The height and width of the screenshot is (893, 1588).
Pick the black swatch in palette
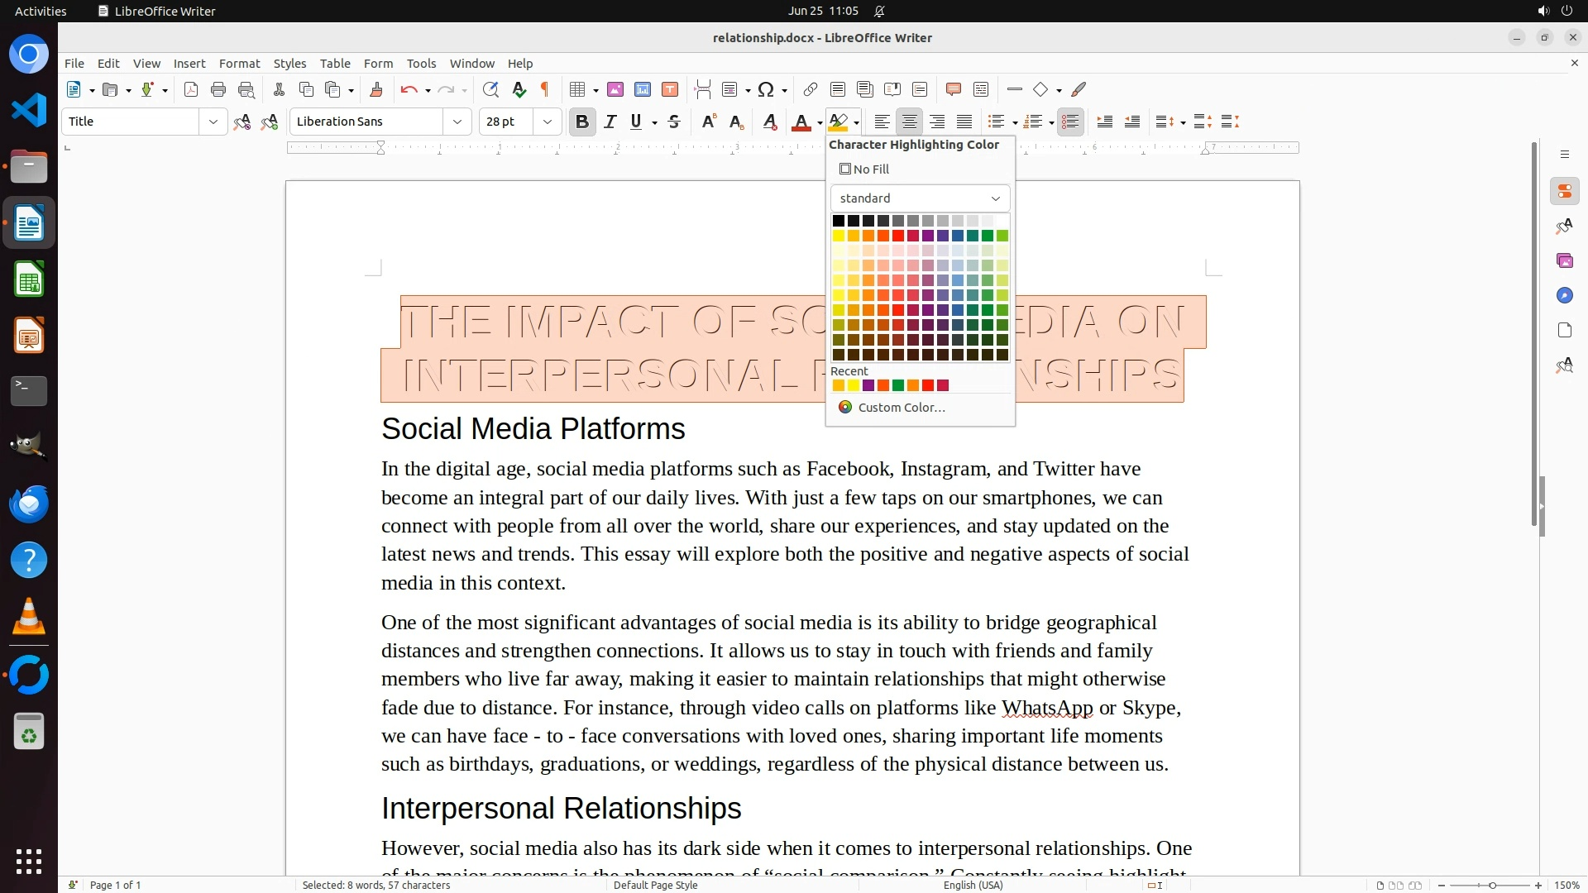pyautogui.click(x=838, y=221)
